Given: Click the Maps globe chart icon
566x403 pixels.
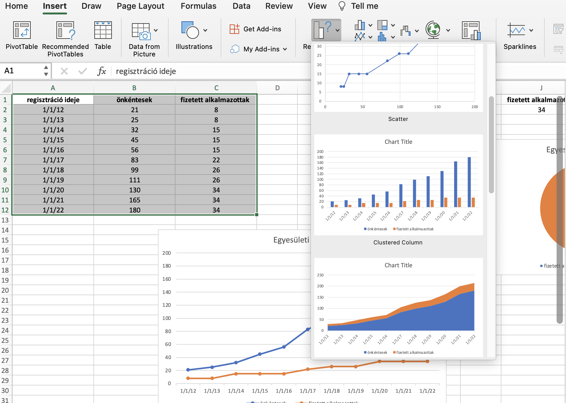Looking at the screenshot, I should pyautogui.click(x=433, y=30).
